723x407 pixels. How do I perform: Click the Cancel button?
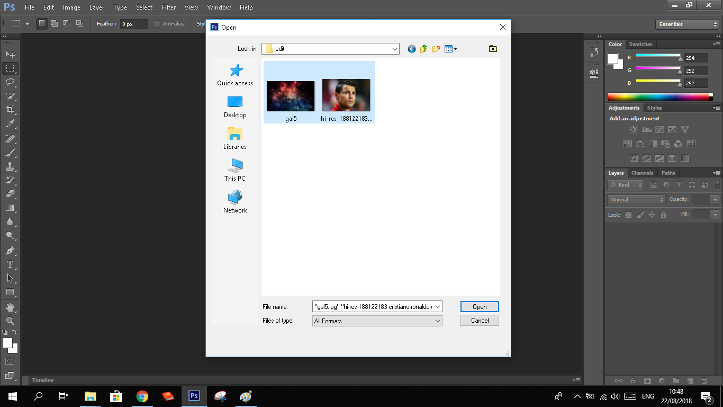(480, 321)
